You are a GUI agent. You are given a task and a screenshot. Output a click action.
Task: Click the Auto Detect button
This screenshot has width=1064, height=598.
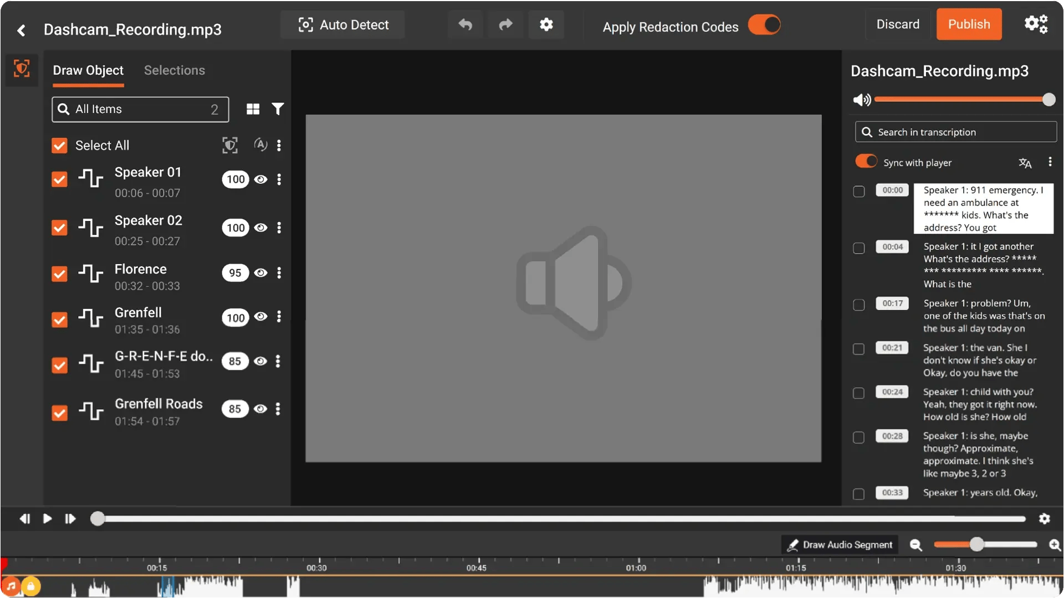343,25
